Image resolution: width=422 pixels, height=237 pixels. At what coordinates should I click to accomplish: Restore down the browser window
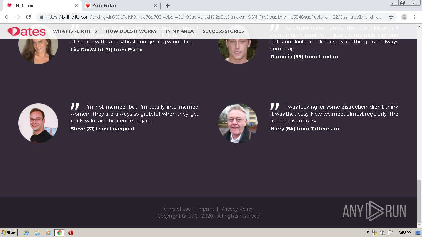[403, 3]
